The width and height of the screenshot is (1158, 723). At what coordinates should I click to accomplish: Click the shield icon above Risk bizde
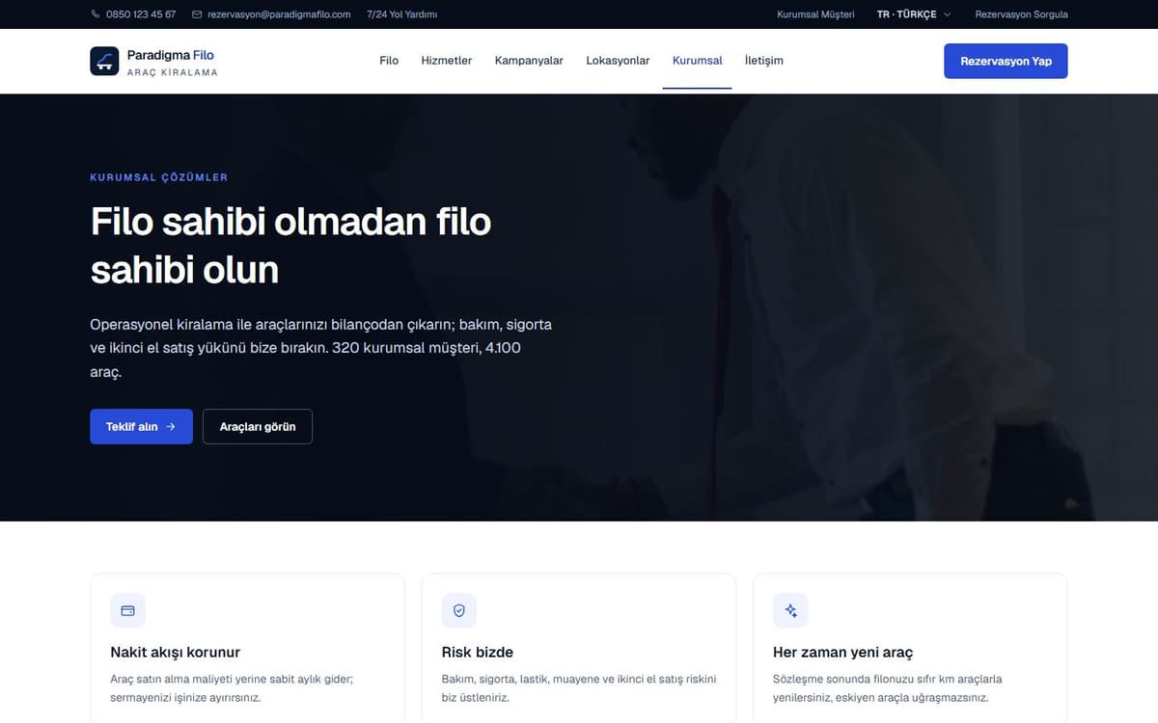(x=459, y=610)
